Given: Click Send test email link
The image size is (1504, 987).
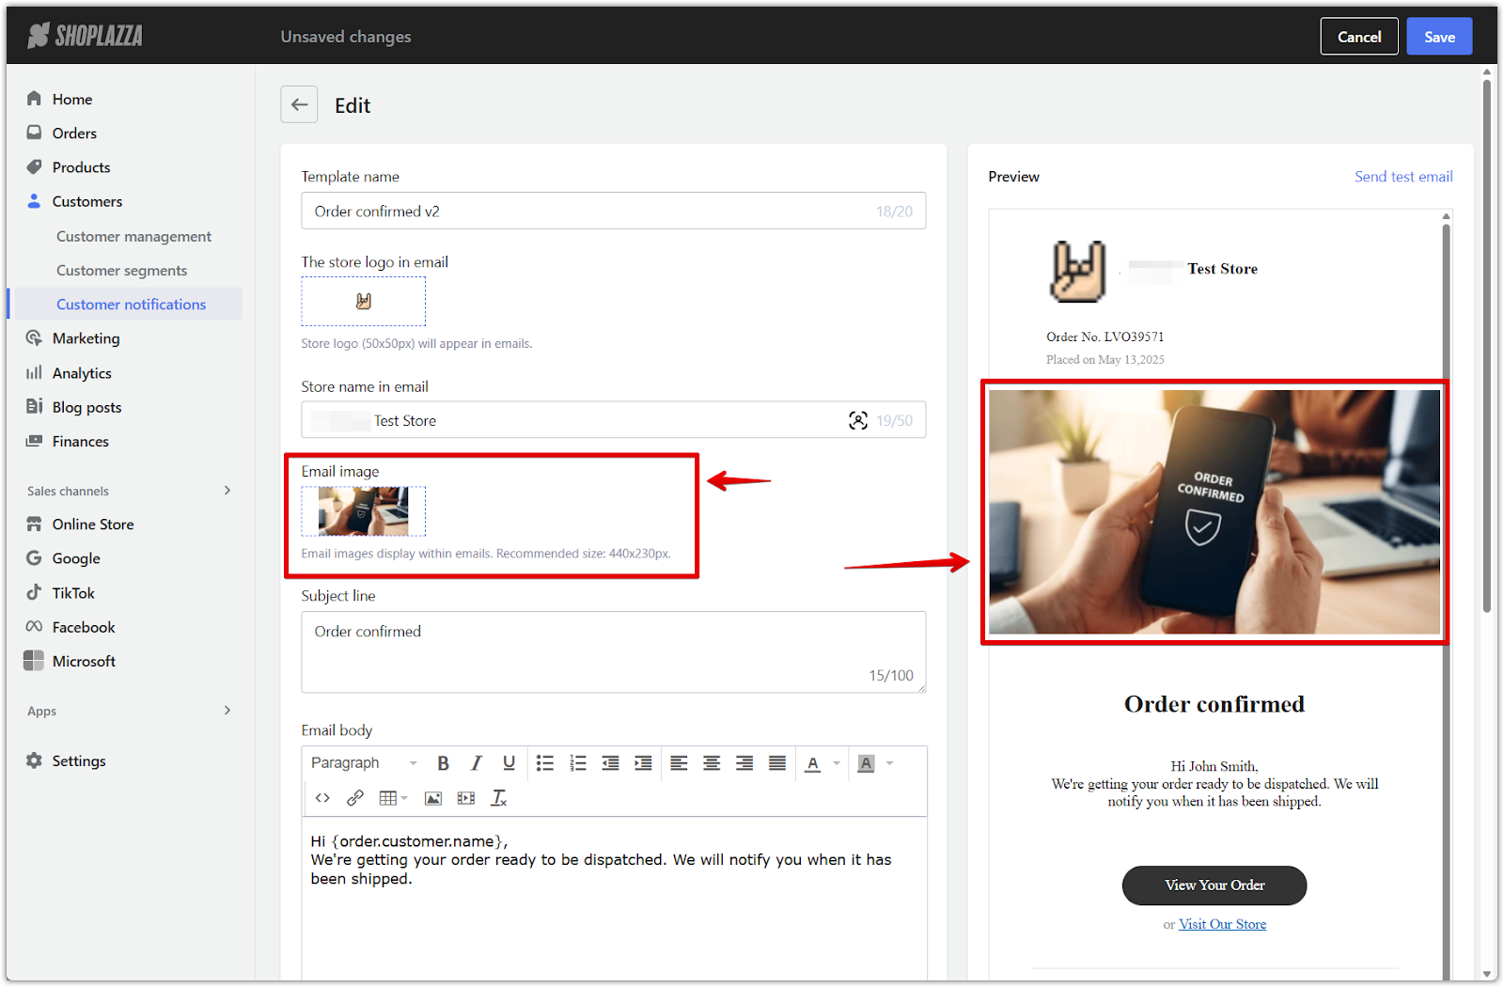Looking at the screenshot, I should click(1403, 177).
